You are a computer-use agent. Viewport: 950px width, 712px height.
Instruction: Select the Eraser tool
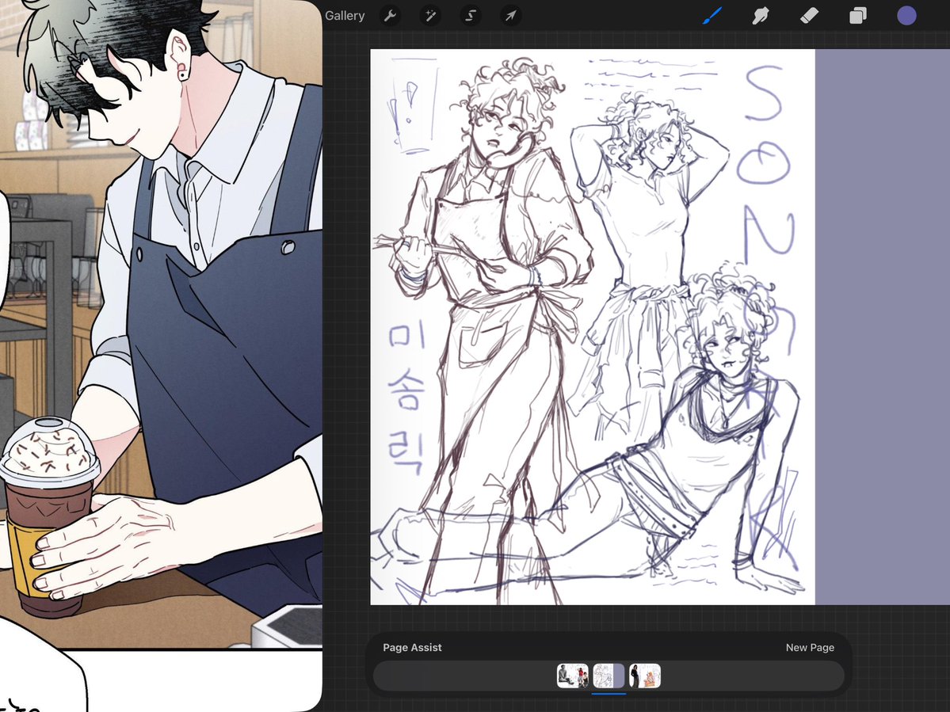(x=809, y=16)
